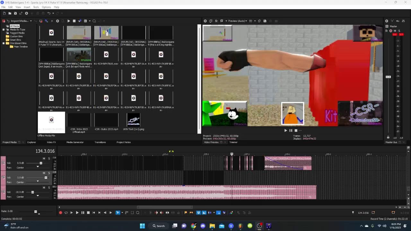Image resolution: width=411 pixels, height=231 pixels.
Task: Select the Zoom Edit magnifier tool
Action: [138, 212]
